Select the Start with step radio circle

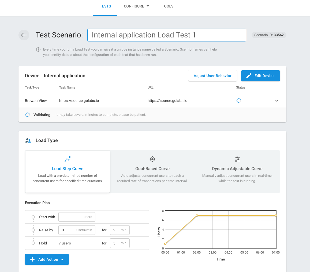[33, 217]
